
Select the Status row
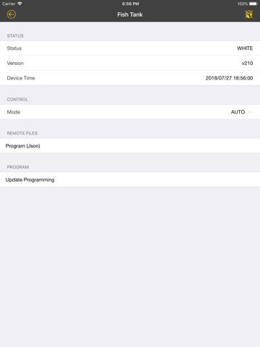coord(130,48)
